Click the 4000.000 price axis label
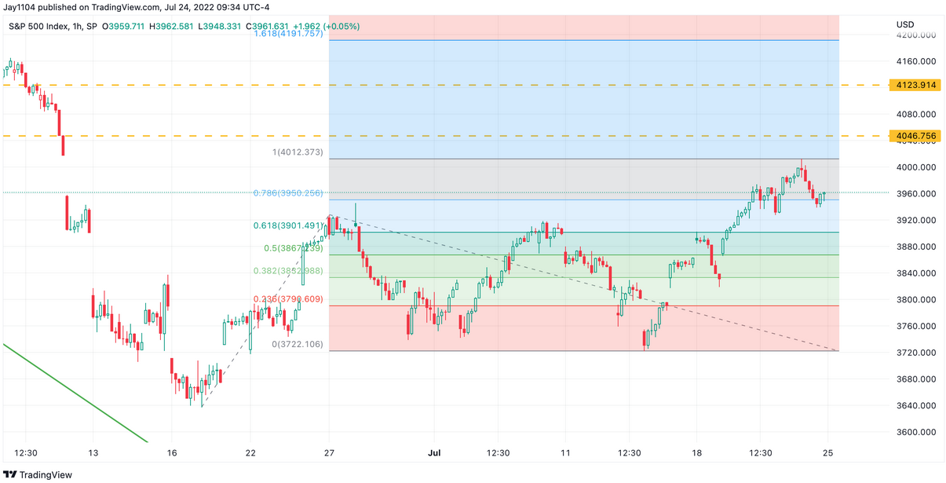 point(916,167)
